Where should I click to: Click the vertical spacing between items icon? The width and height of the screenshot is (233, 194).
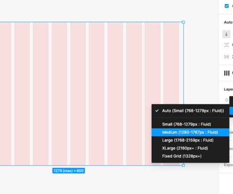coord(226,45)
